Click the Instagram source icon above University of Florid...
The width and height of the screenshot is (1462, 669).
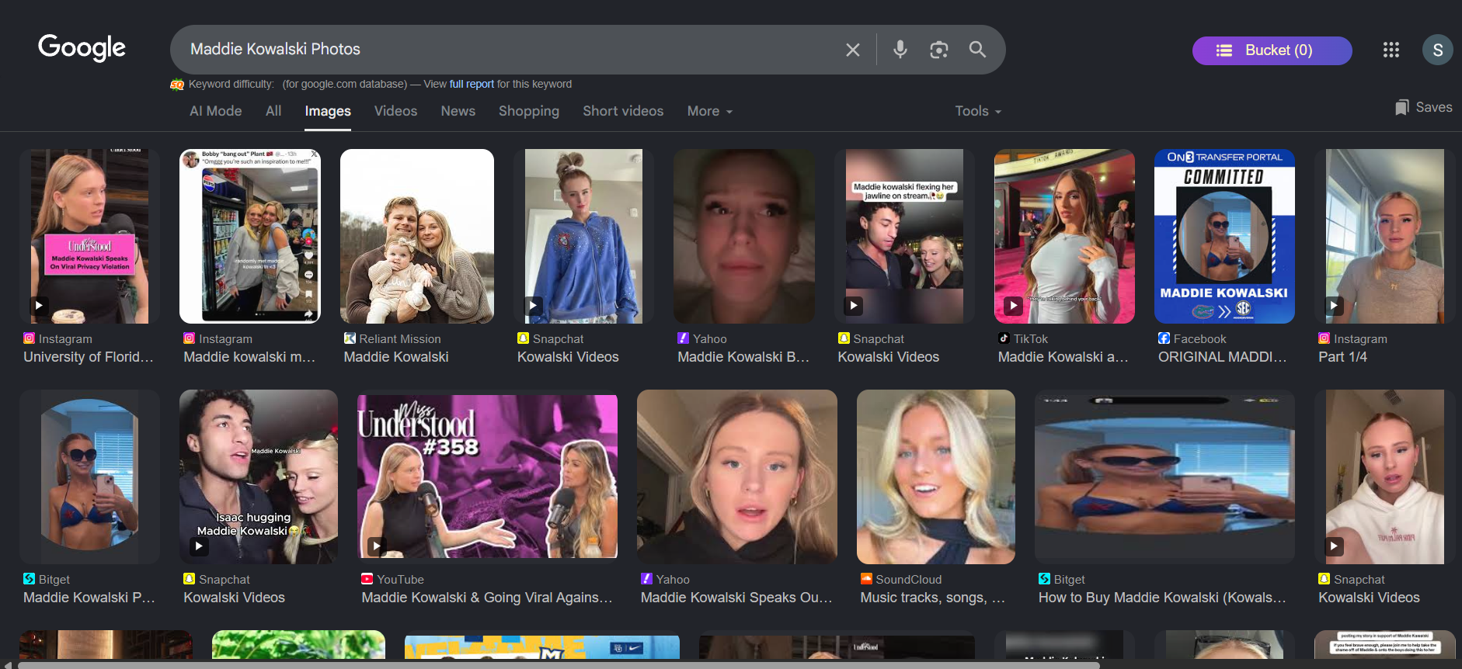pyautogui.click(x=30, y=338)
